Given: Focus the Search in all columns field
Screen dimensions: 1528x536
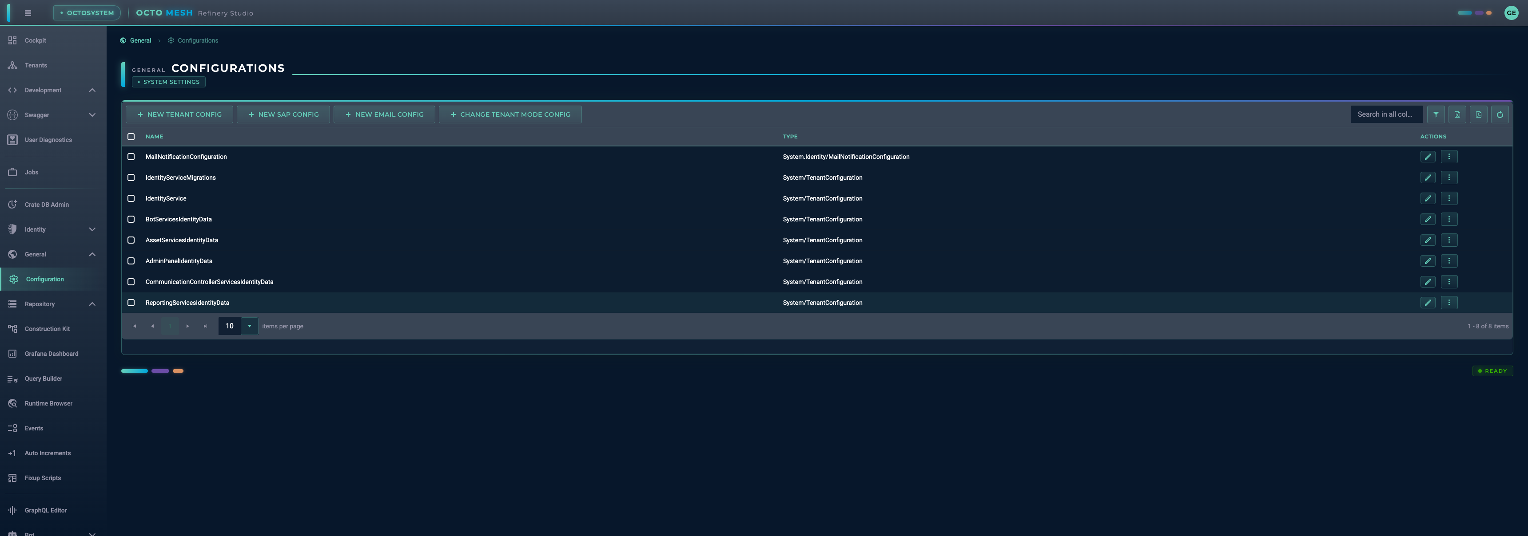Looking at the screenshot, I should (1386, 114).
